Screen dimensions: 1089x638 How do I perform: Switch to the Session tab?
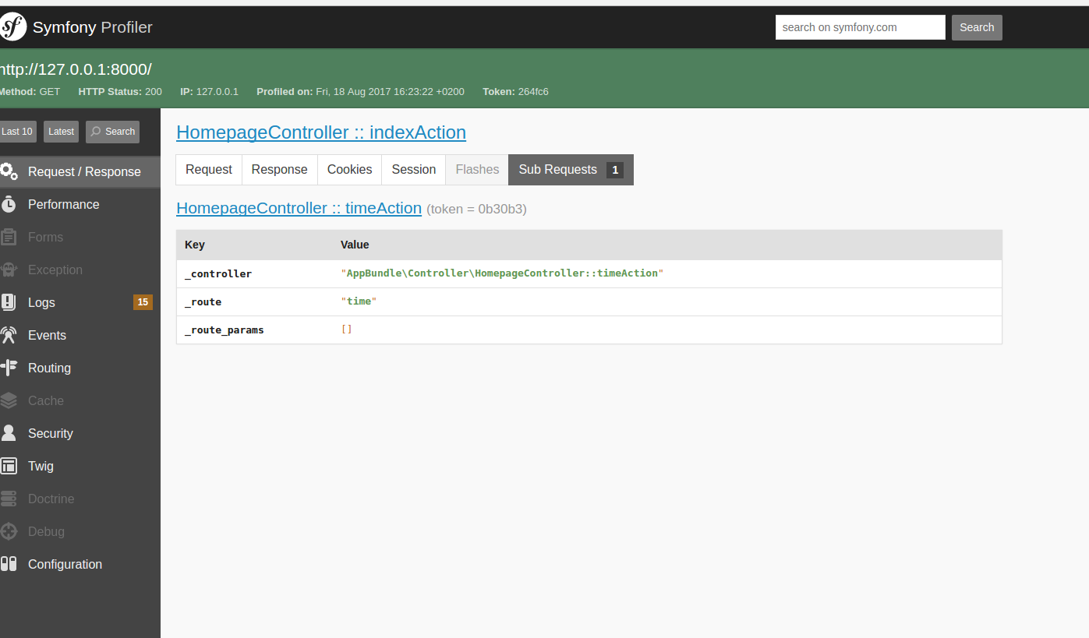414,170
